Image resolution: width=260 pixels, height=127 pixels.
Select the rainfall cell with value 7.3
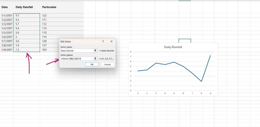[x=27, y=50]
